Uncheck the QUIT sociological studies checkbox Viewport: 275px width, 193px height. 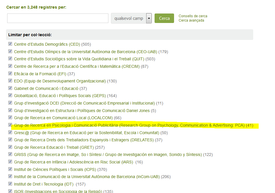(10, 59)
